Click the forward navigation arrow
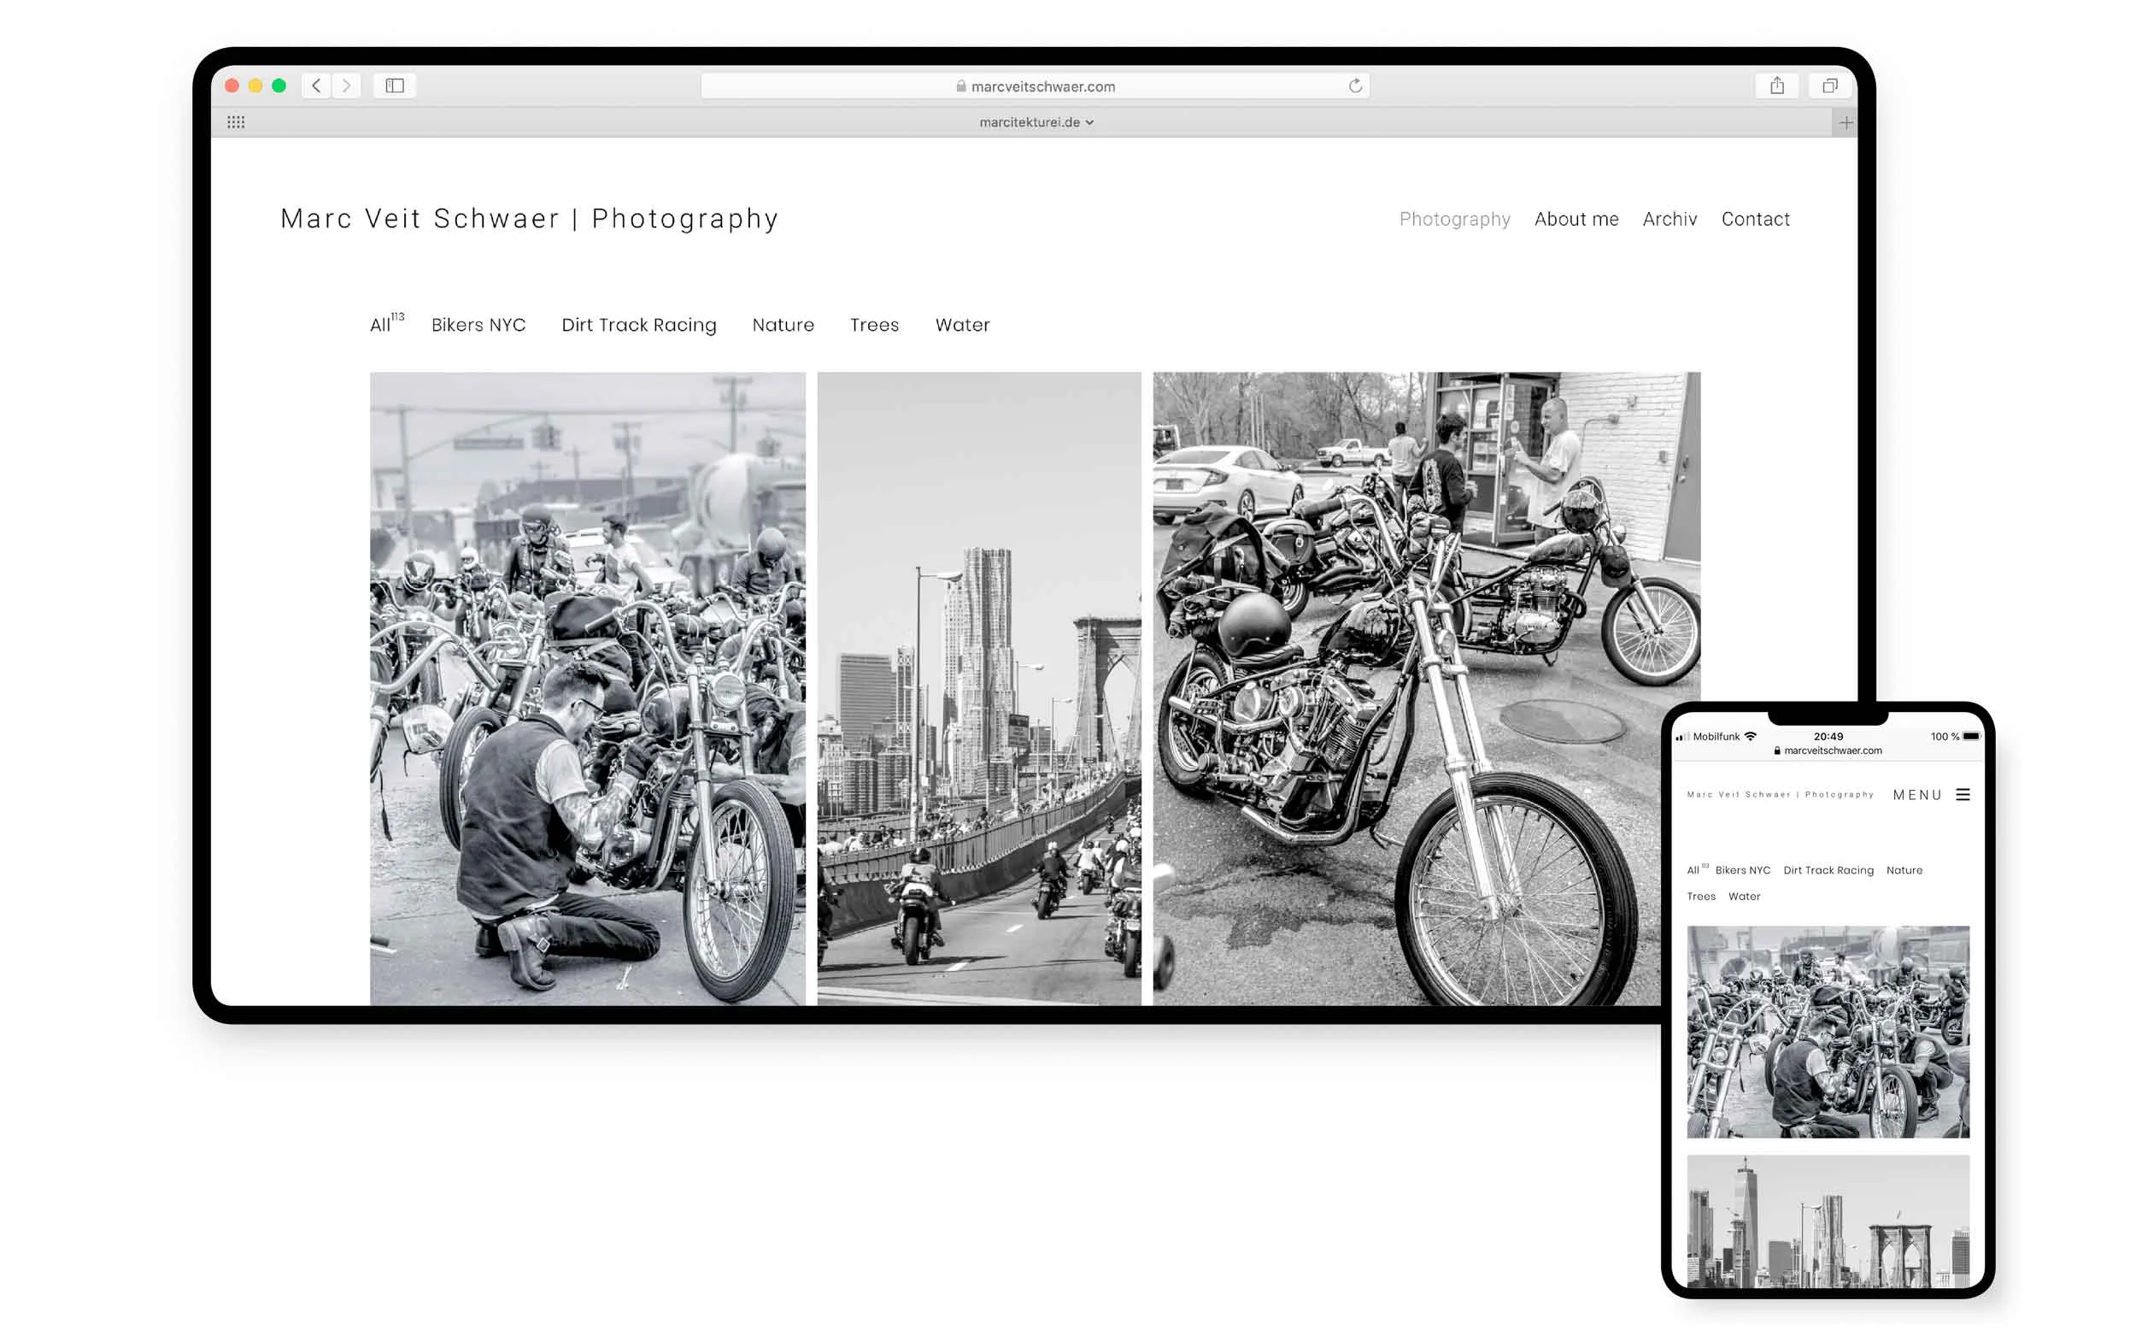Viewport: 2136px width, 1336px height. (x=345, y=85)
